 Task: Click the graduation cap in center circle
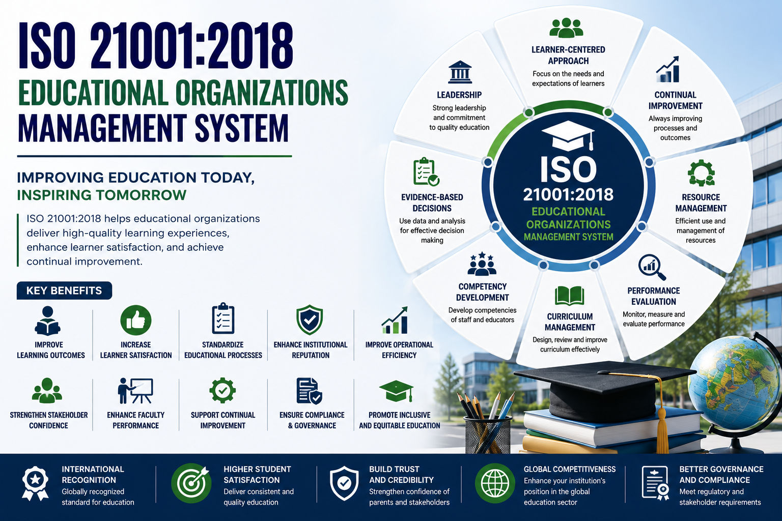click(x=568, y=135)
